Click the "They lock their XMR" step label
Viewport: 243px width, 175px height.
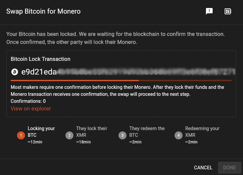click(91, 132)
